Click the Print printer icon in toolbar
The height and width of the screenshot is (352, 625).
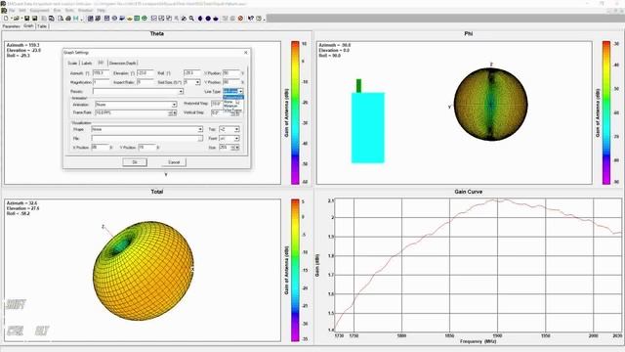coord(68,19)
